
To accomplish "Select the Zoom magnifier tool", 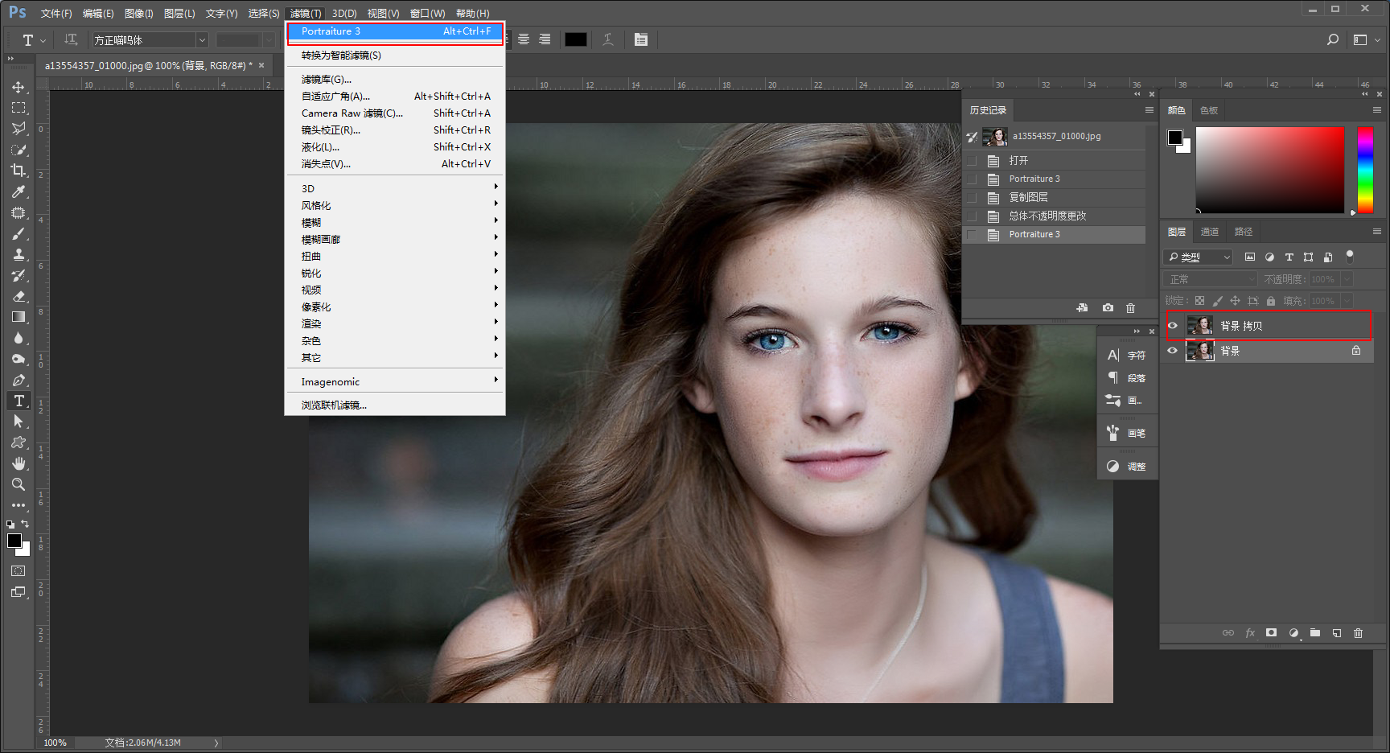I will coord(19,484).
